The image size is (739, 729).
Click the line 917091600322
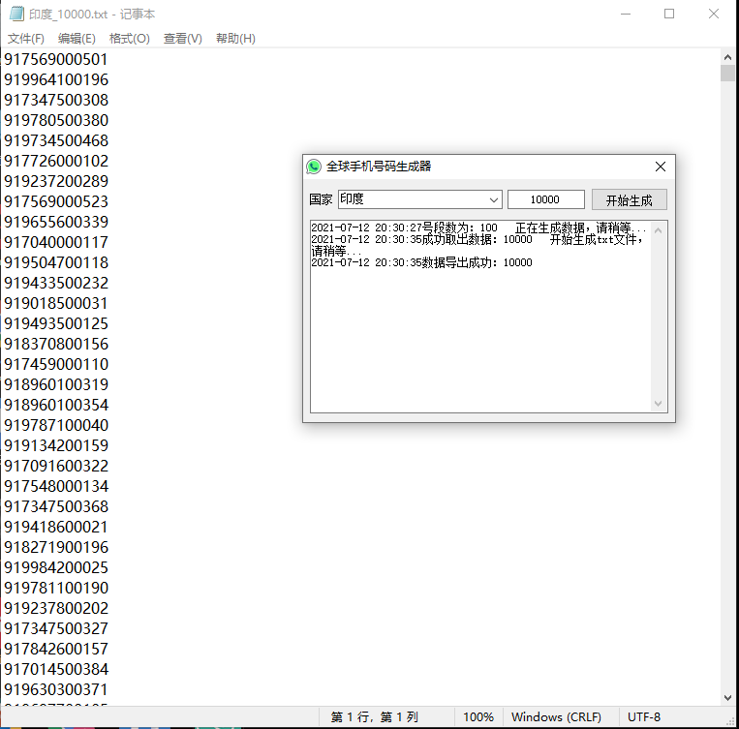click(56, 466)
